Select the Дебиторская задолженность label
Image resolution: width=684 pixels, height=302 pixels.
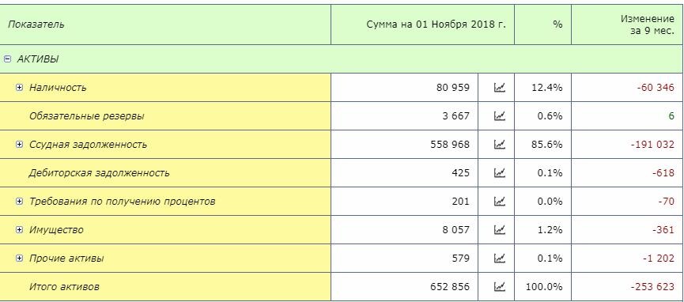click(x=99, y=173)
